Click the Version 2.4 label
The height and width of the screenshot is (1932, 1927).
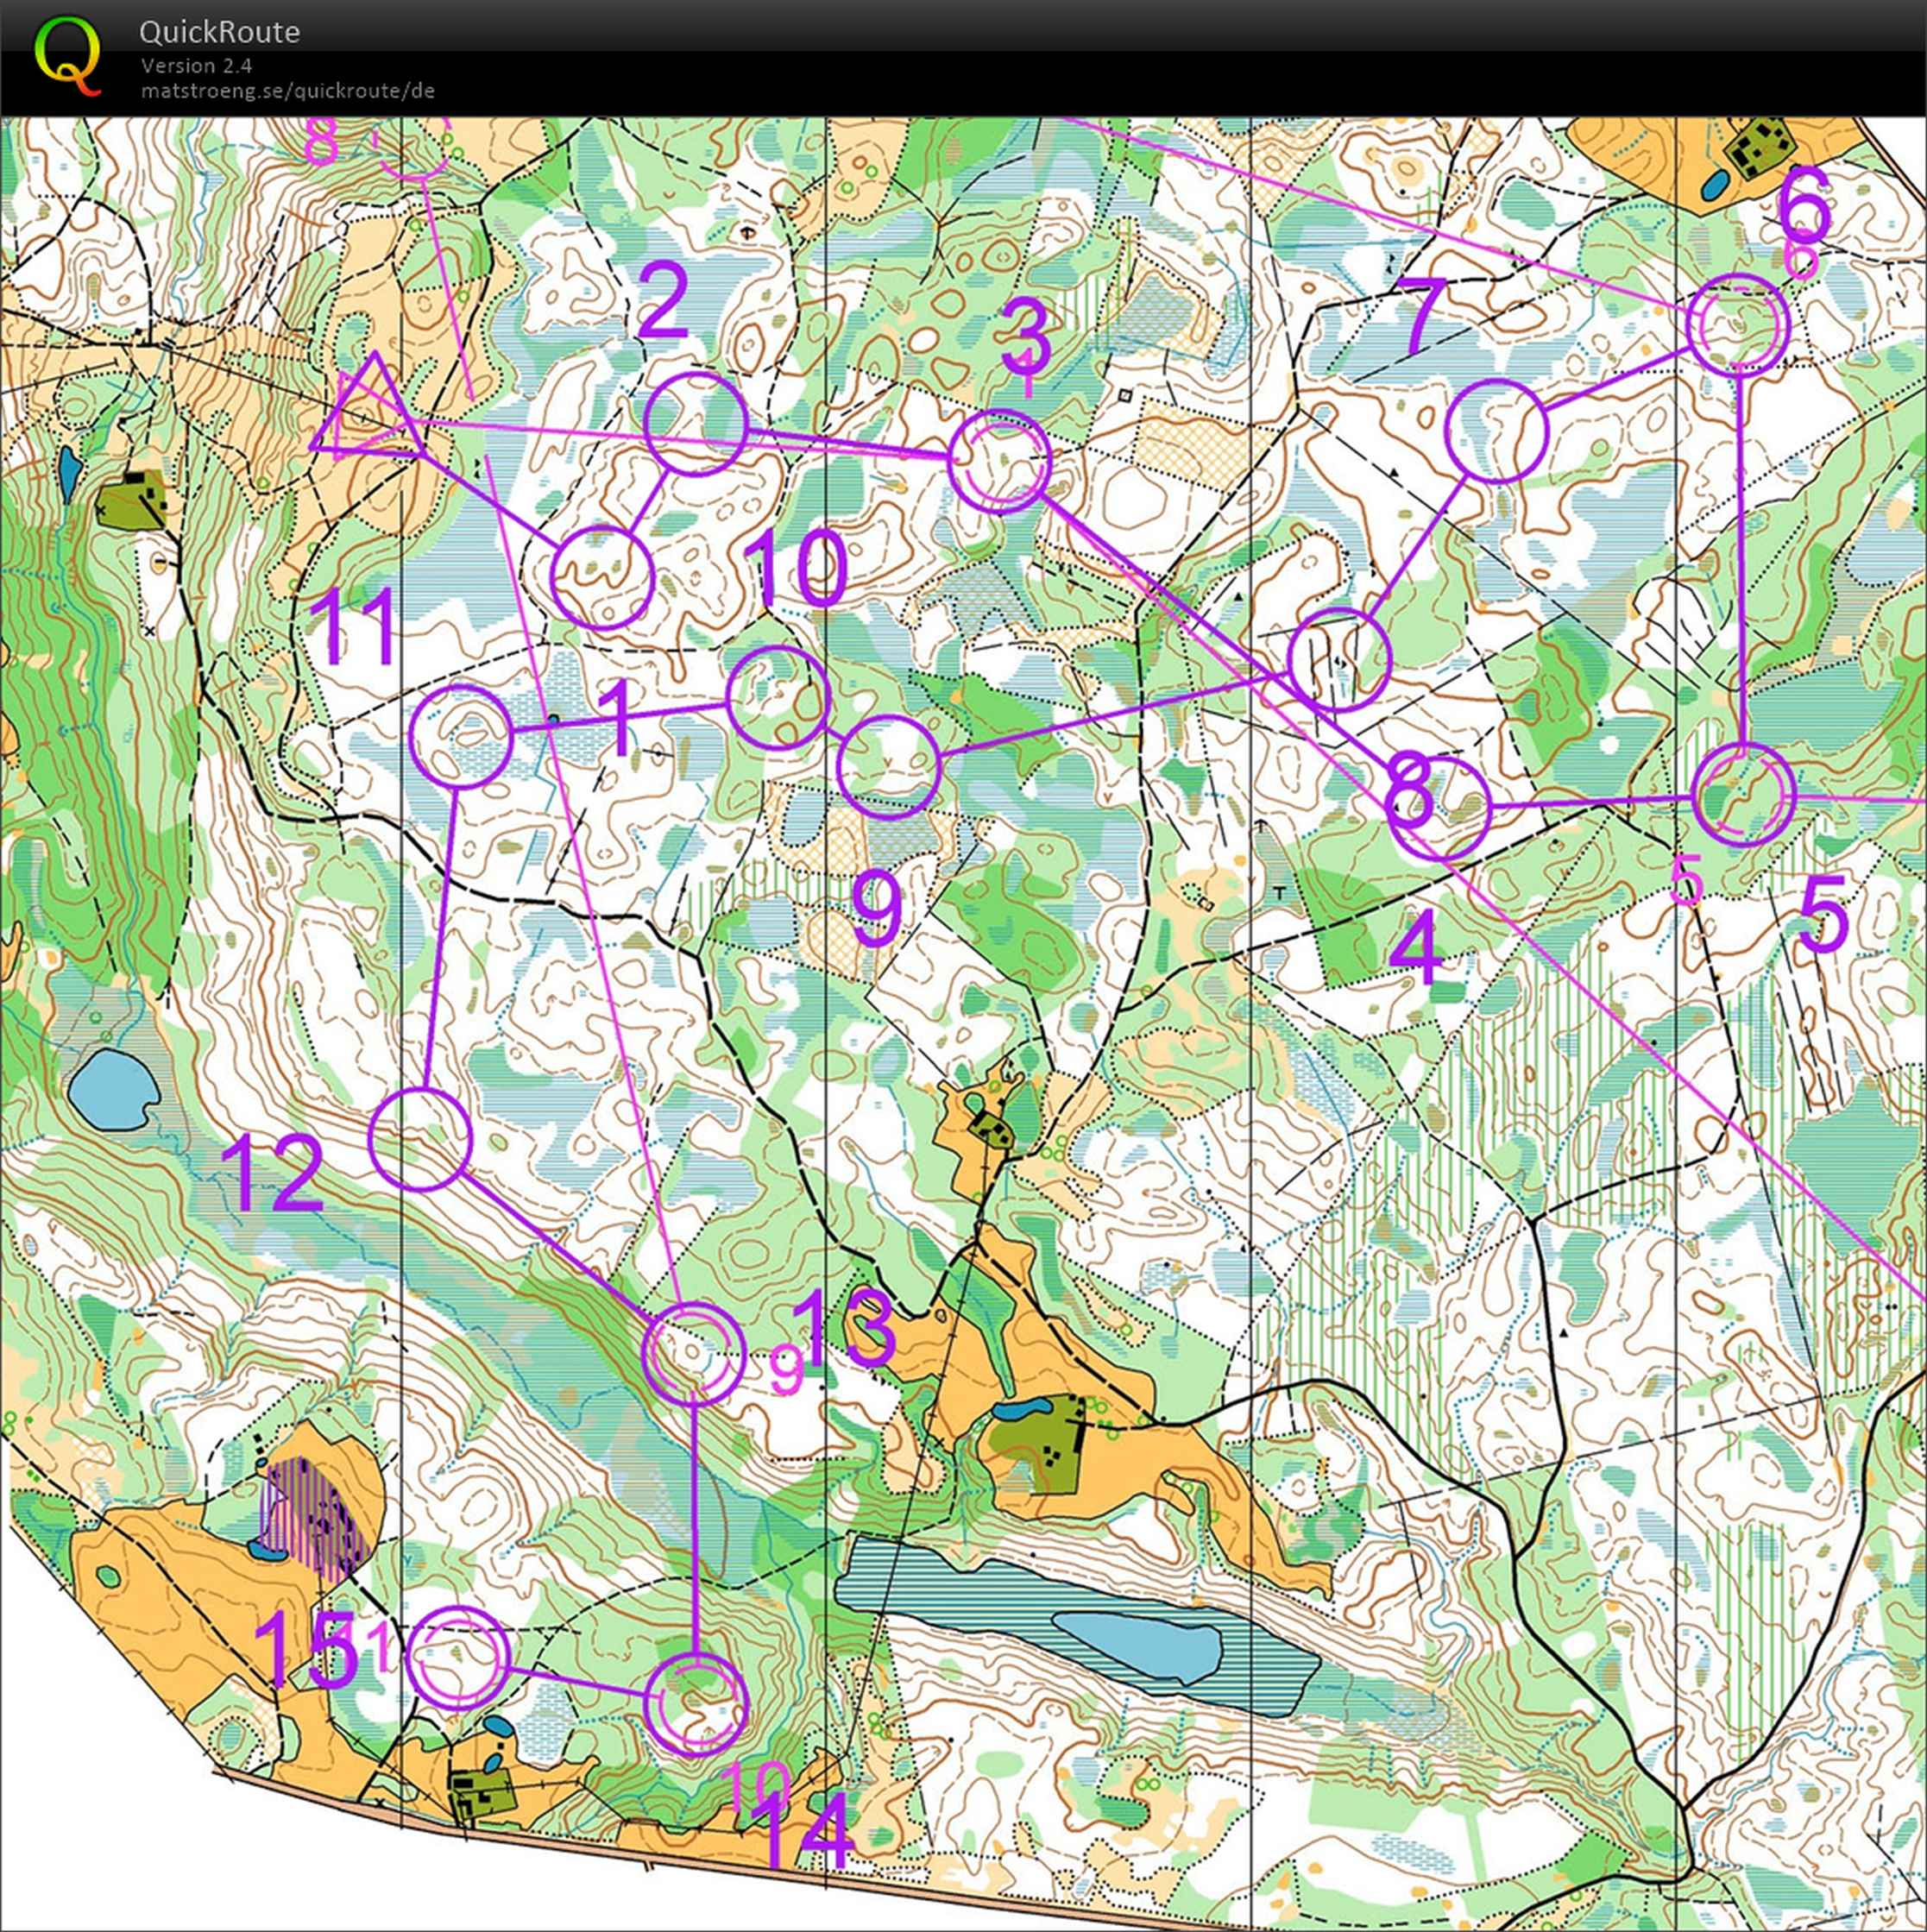tap(196, 66)
